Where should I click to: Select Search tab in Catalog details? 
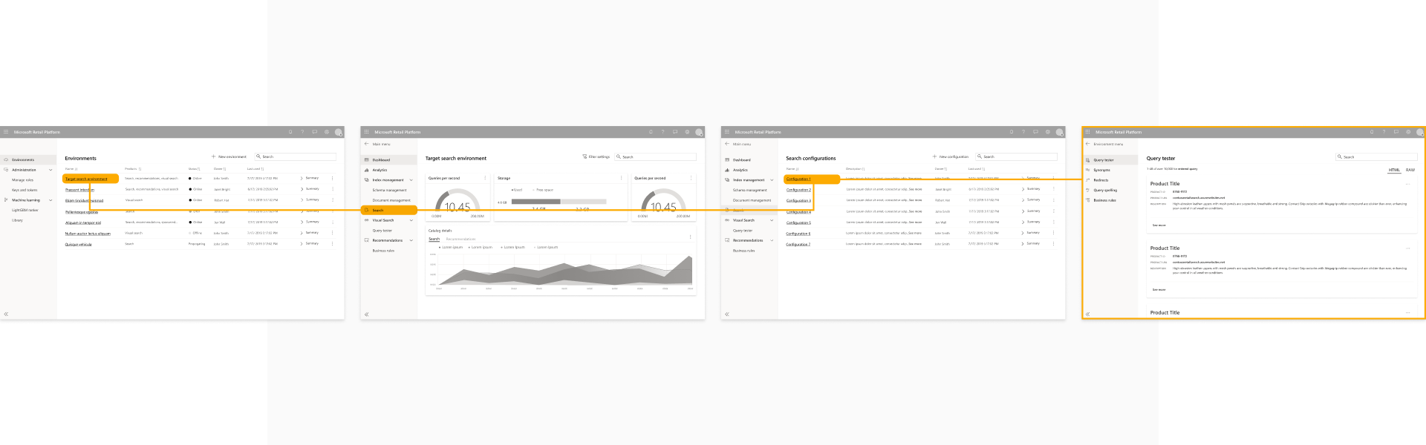(x=434, y=239)
